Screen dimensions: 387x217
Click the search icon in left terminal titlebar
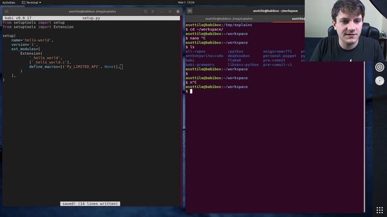pos(145,11)
